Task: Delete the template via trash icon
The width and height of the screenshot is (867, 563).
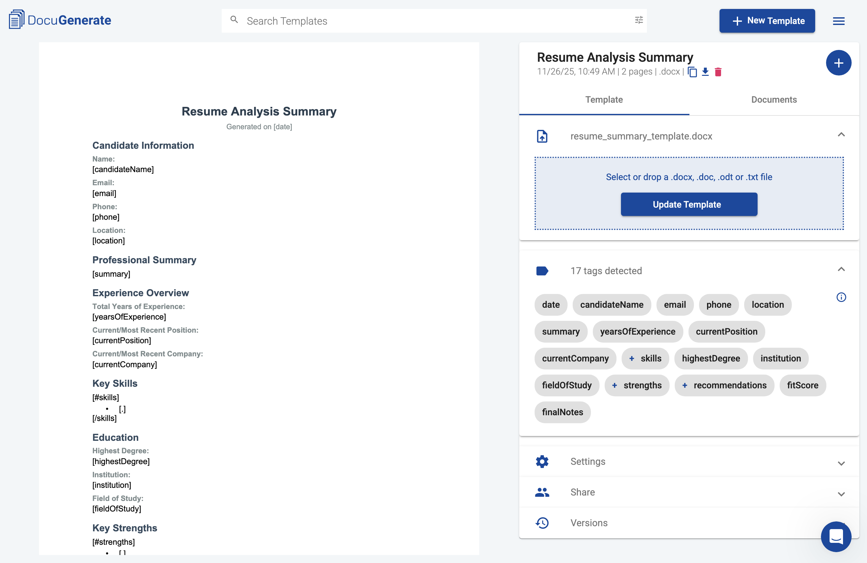Action: (x=718, y=72)
